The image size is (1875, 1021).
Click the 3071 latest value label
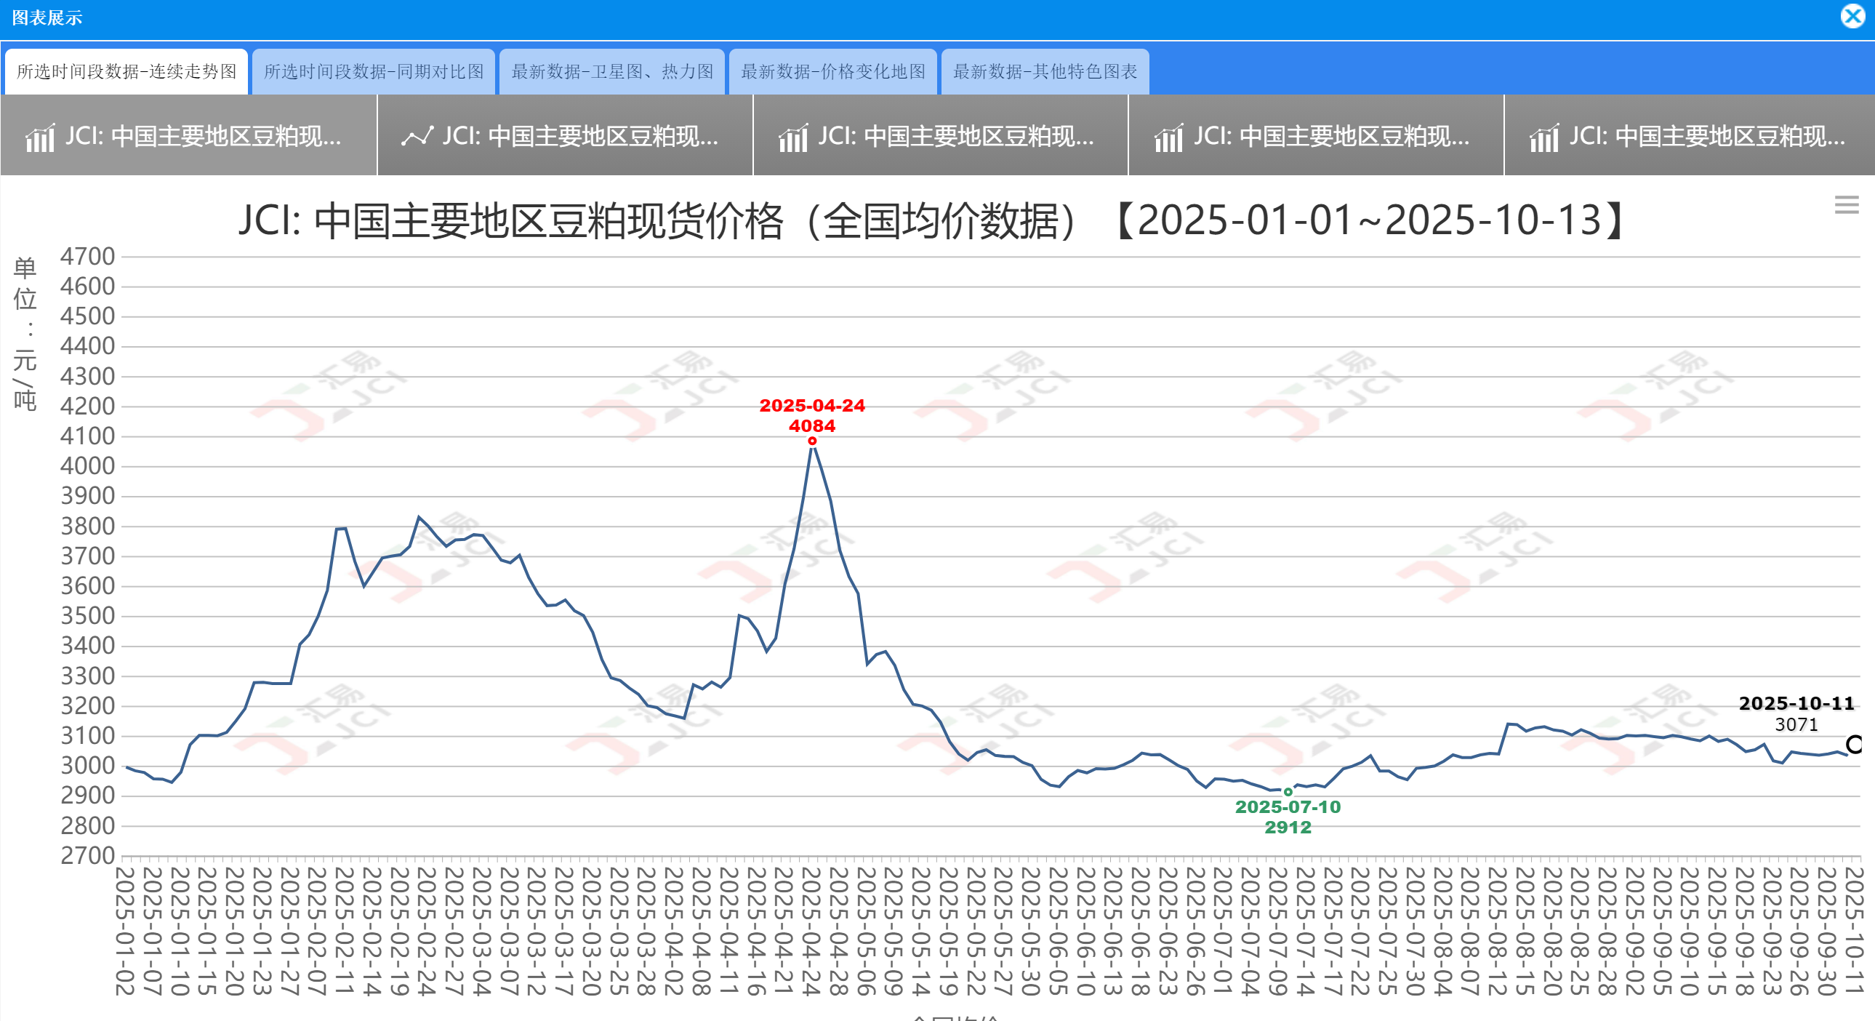(x=1796, y=724)
